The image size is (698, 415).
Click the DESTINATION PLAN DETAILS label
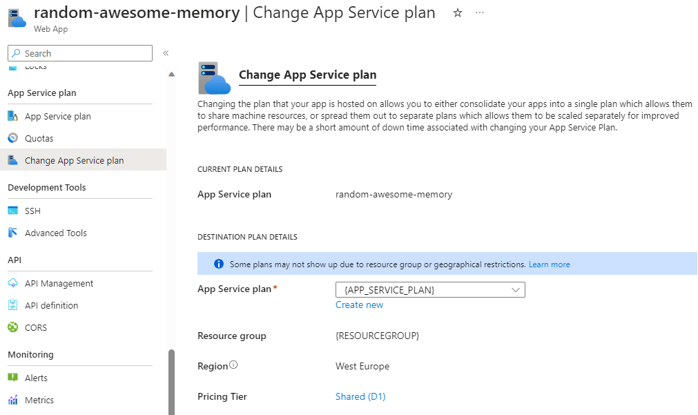pyautogui.click(x=247, y=237)
